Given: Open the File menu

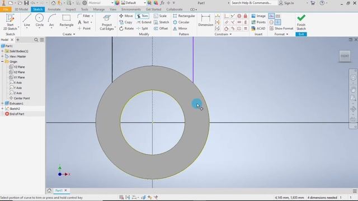Looking at the screenshot, I should (6, 9).
